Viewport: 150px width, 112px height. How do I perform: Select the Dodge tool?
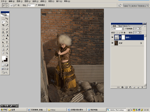coord(7,39)
